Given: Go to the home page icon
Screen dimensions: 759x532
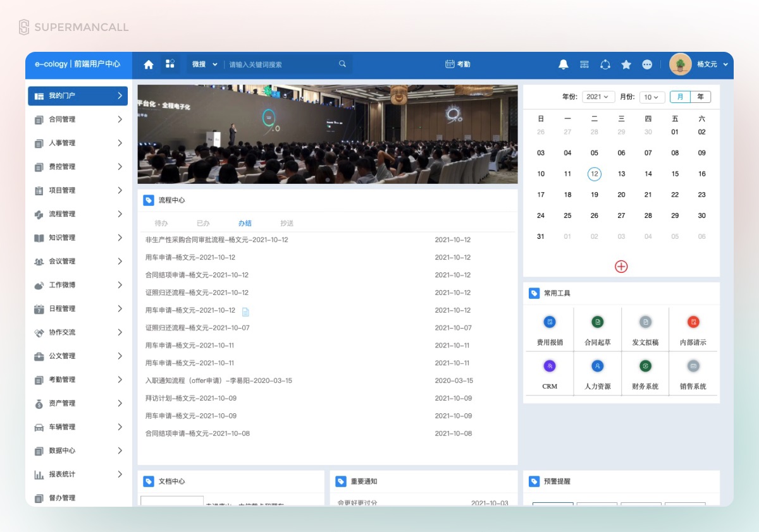Looking at the screenshot, I should [149, 64].
